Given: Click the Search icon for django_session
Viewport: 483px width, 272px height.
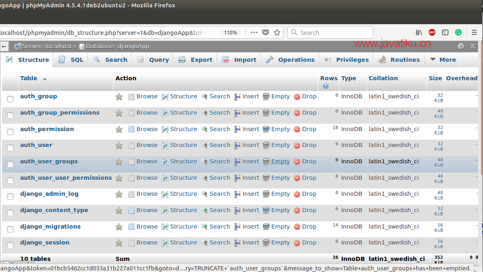Looking at the screenshot, I should [204, 243].
